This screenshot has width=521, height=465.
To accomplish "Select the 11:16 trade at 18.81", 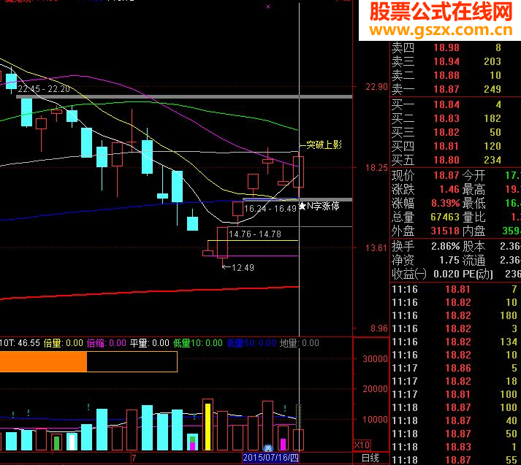I will click(x=455, y=289).
